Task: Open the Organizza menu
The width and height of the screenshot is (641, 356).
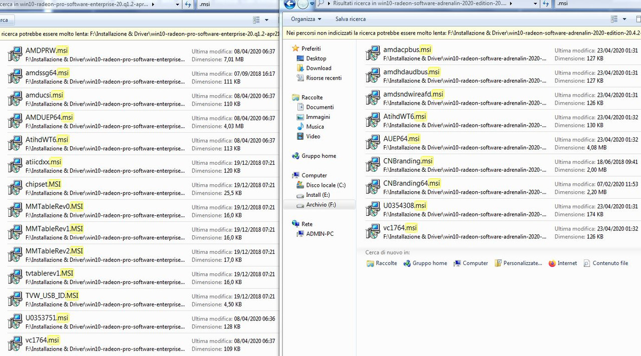Action: (x=306, y=19)
